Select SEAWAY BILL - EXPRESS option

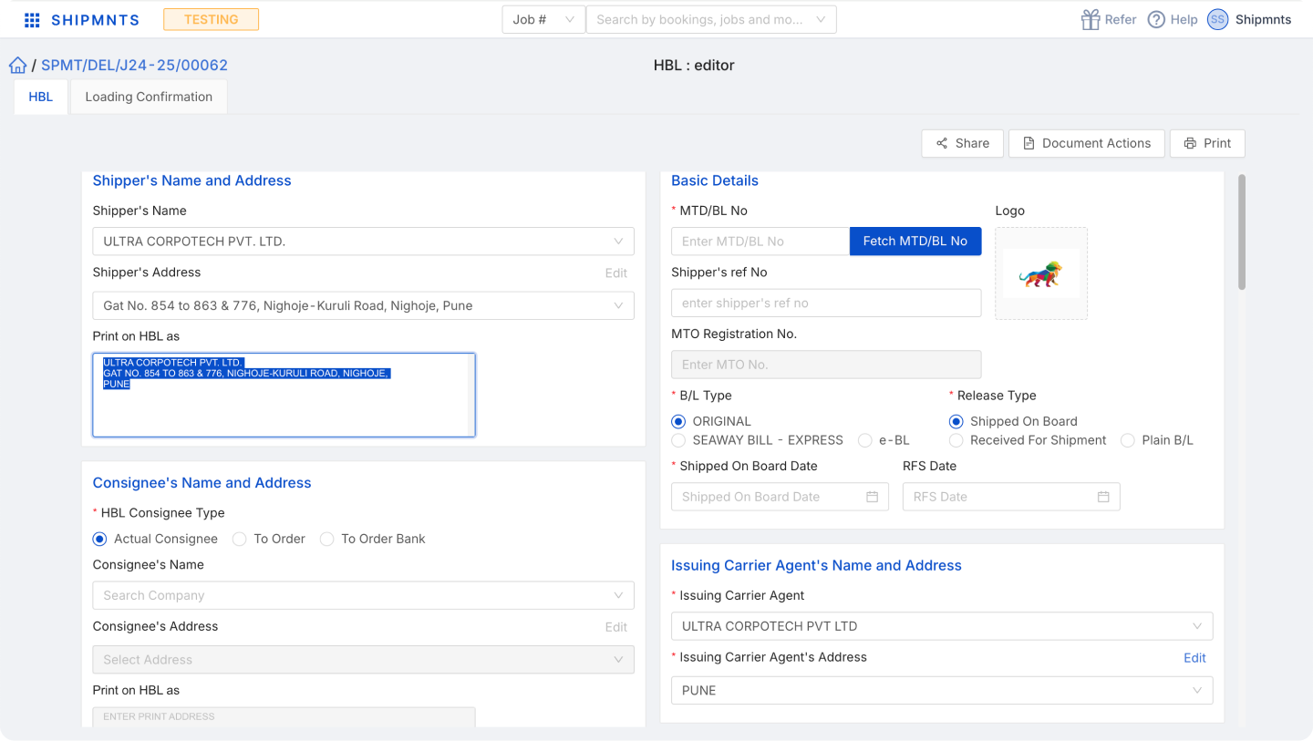[678, 440]
